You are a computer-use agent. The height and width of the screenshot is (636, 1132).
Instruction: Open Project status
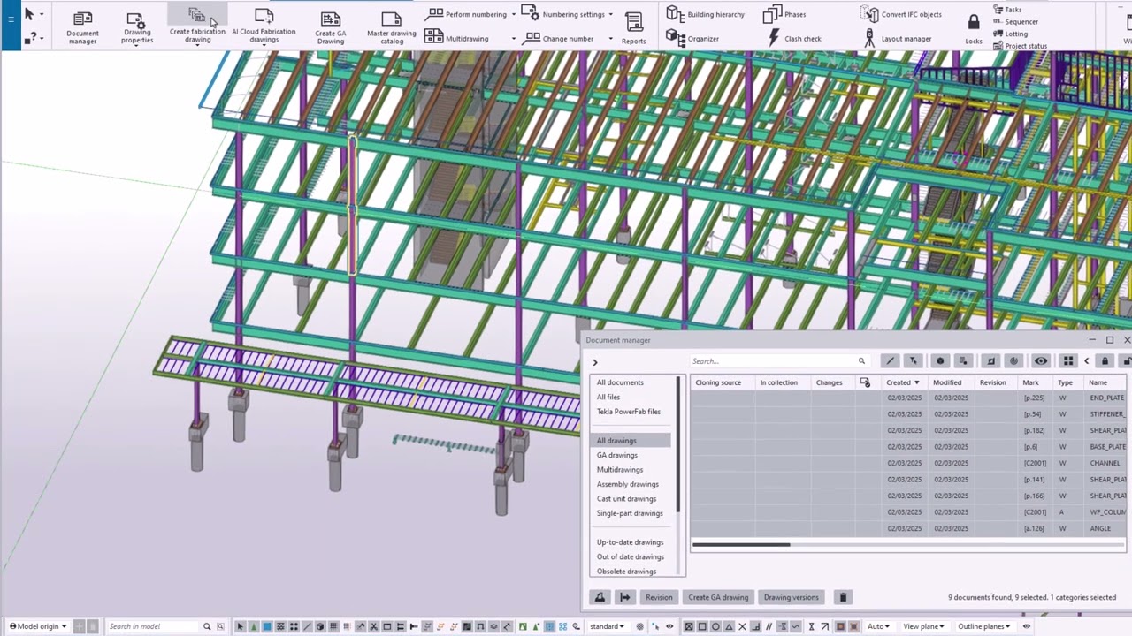(x=1020, y=46)
